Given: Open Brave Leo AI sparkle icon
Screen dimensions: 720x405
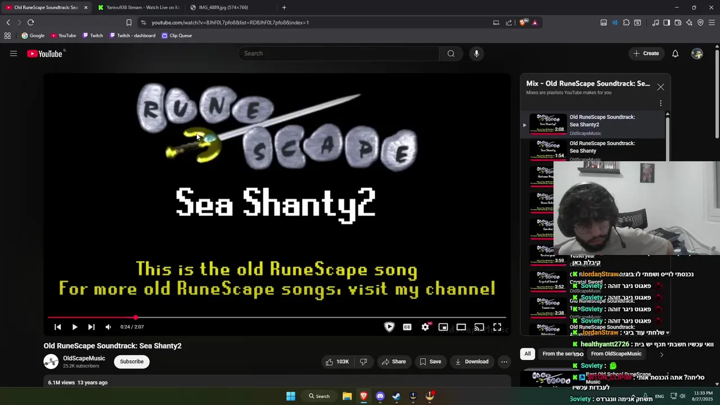Looking at the screenshot, I should click(689, 22).
